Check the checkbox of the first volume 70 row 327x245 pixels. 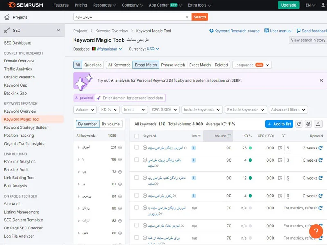tap(137, 207)
